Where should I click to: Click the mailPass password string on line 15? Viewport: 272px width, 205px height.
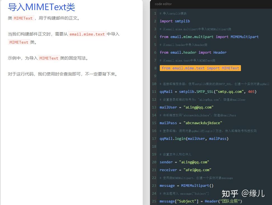point(203,123)
